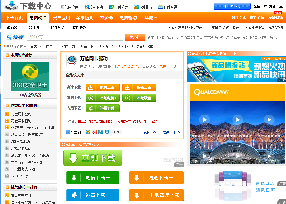Open 下载专题 from the top icon bar
286x204 pixels.
[168, 7]
